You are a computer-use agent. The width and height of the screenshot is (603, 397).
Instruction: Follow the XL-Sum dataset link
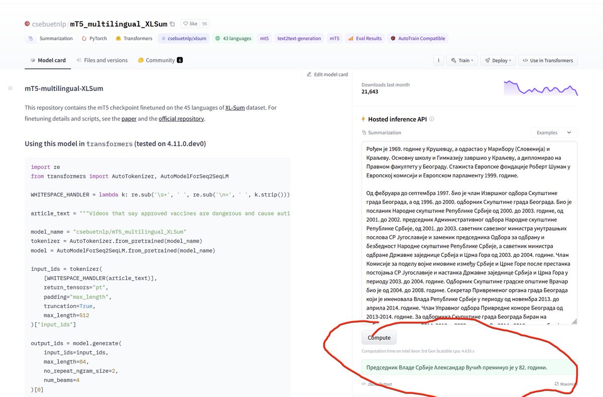(x=235, y=108)
